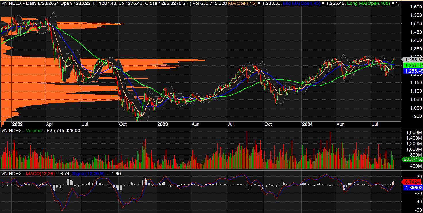Click the 400M volume axis label
423x213 pixels.
pyautogui.click(x=416, y=166)
